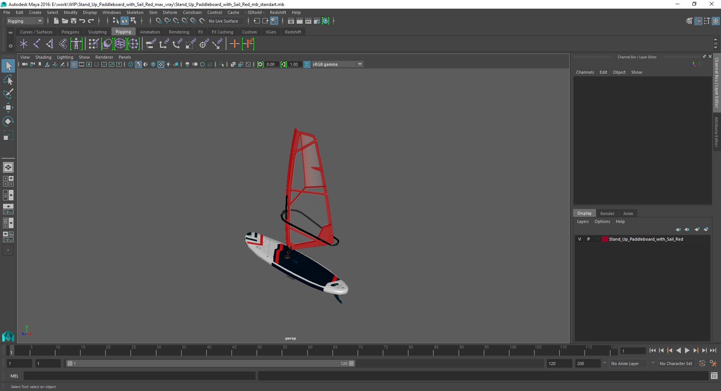This screenshot has height=391, width=721.
Task: Switch to the Render layer tab
Action: (607, 214)
